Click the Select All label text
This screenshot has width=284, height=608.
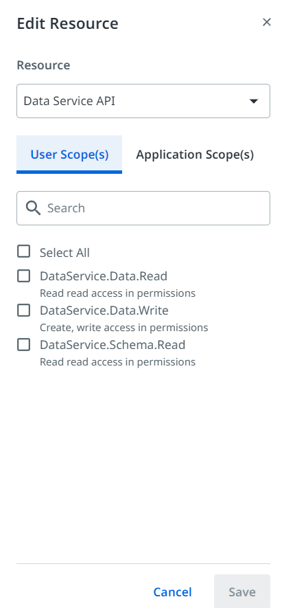(x=64, y=253)
